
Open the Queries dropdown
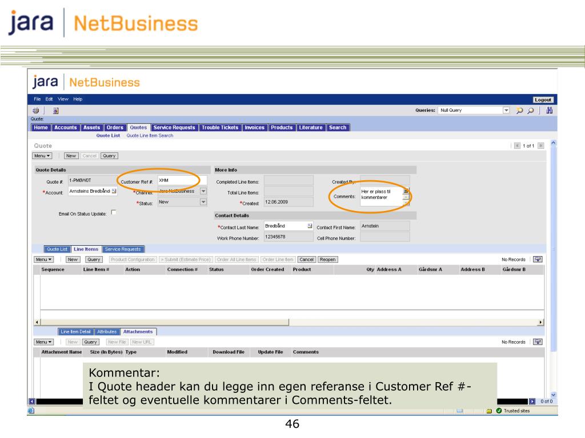(506, 110)
